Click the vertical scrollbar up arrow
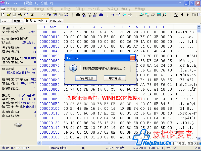The width and height of the screenshot is (201, 151). coord(199,27)
